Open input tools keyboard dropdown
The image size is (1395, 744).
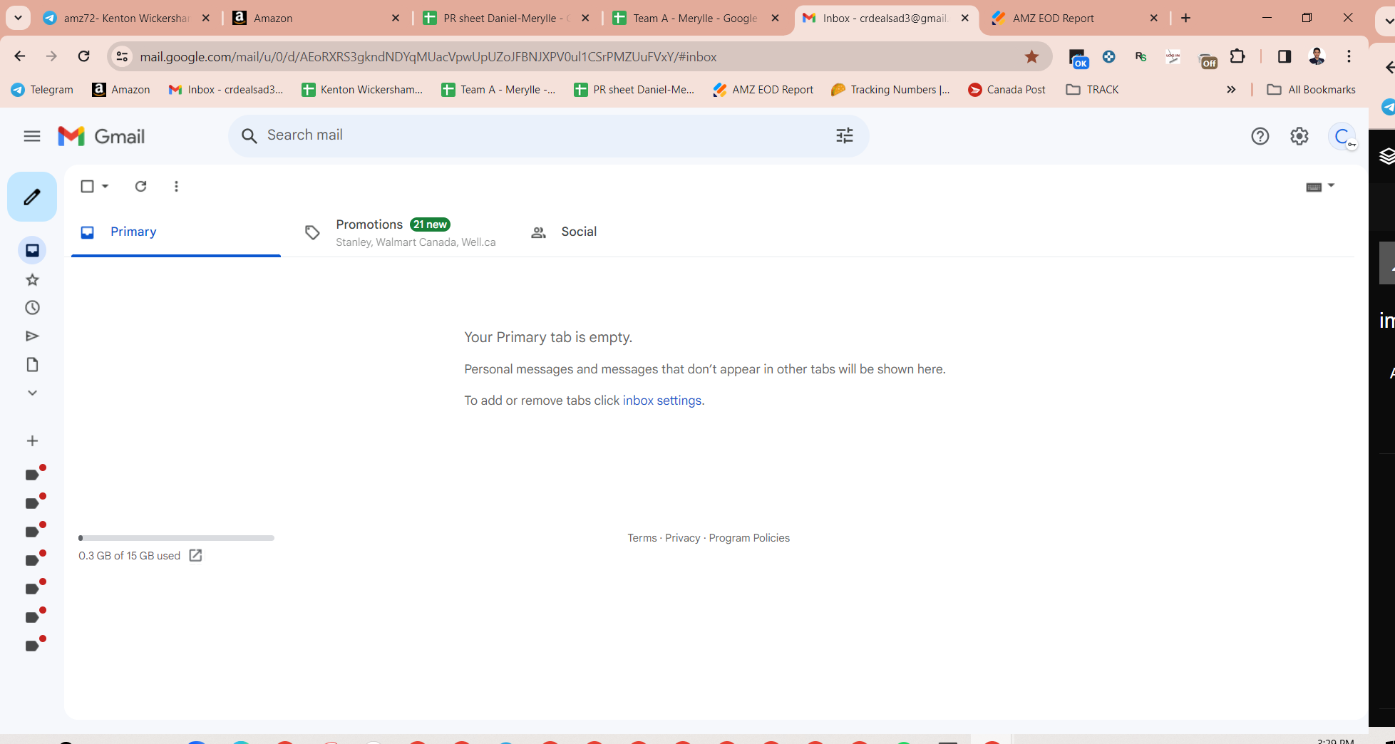[1320, 187]
